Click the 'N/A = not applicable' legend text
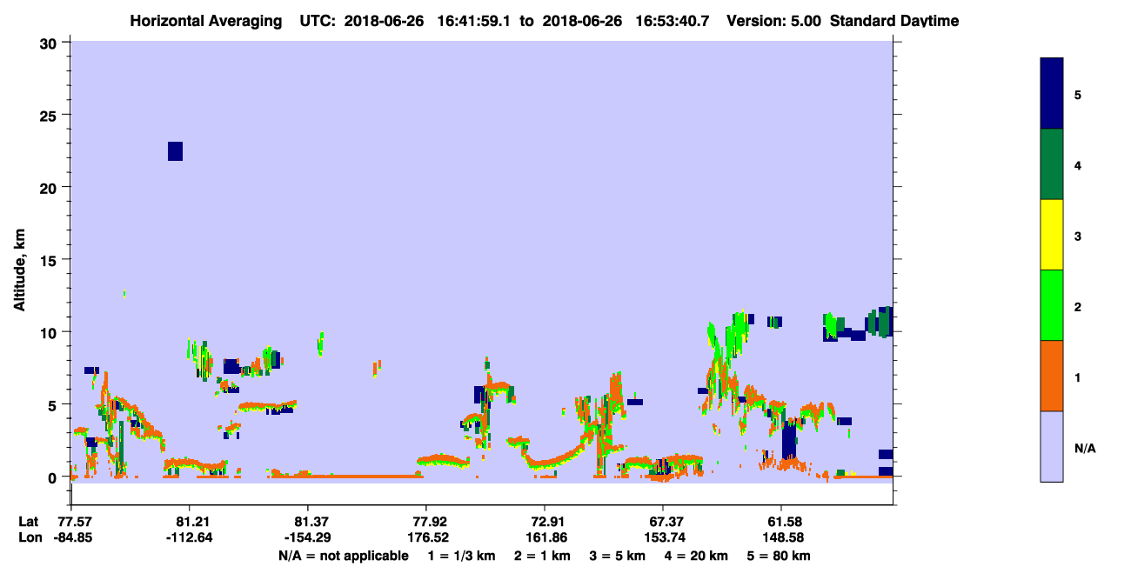The height and width of the screenshot is (580, 1131). (x=343, y=556)
